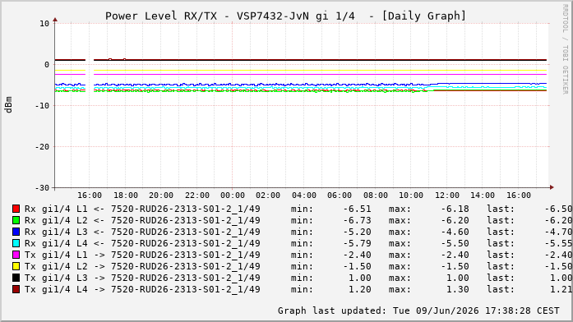Click the -30 y-axis tick label
Image resolution: width=573 pixels, height=322 pixels.
[42, 188]
